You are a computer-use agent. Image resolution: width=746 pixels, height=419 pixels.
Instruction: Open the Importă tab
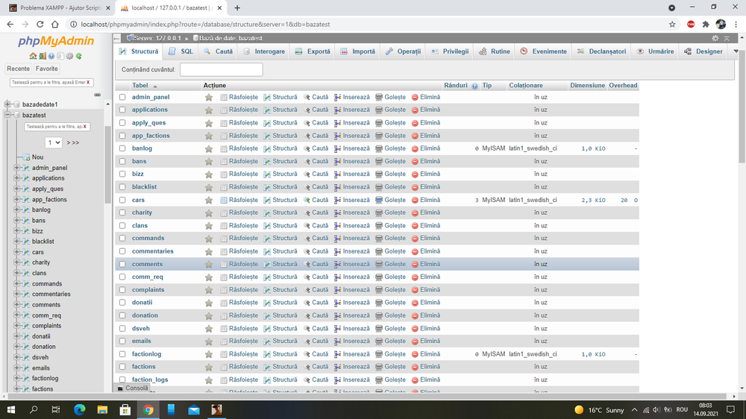click(358, 51)
